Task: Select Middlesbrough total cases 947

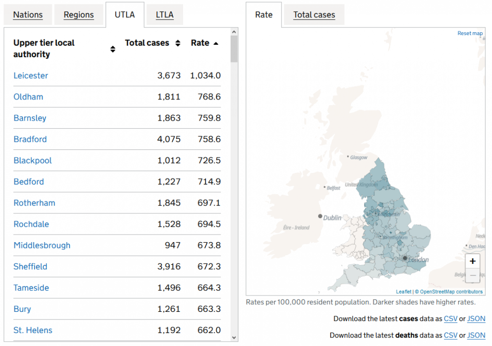Action: (172, 246)
